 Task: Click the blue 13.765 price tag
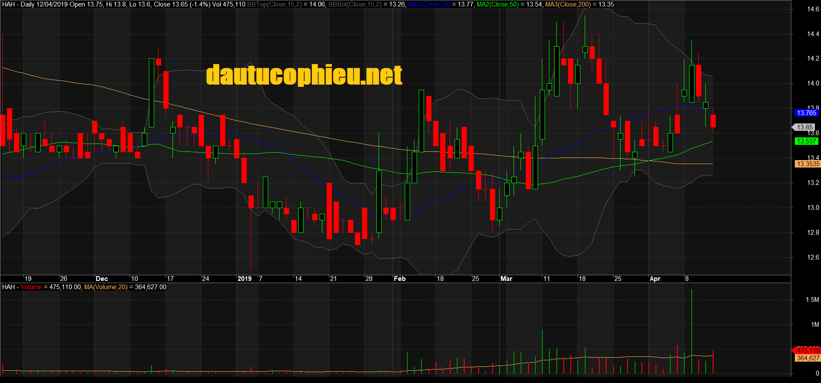(x=806, y=113)
